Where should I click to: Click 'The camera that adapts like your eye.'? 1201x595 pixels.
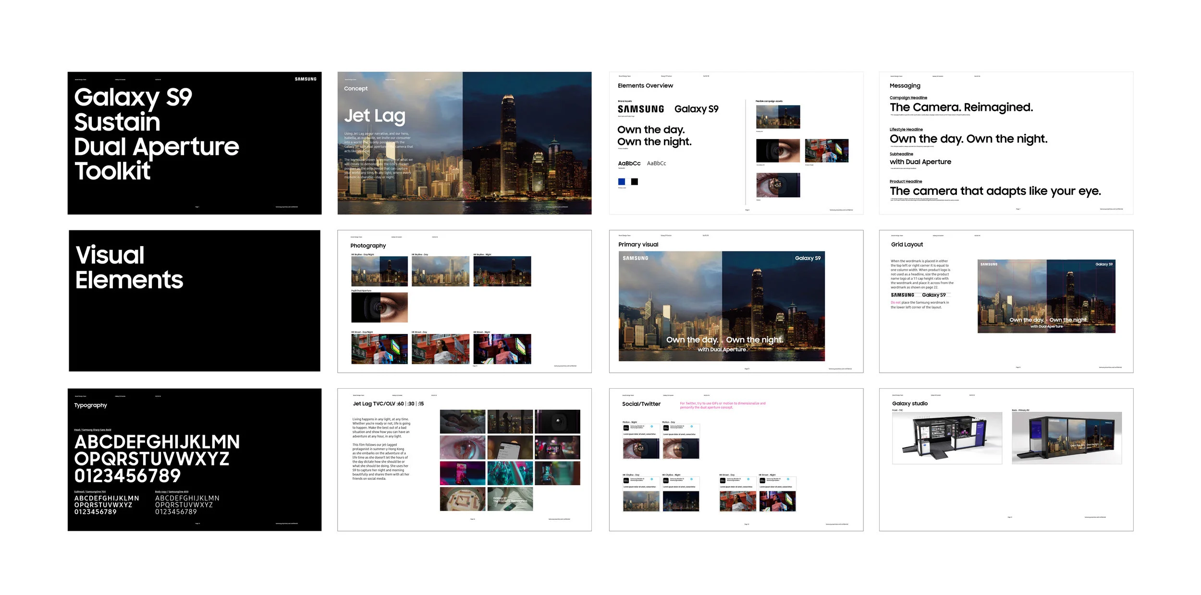995,191
